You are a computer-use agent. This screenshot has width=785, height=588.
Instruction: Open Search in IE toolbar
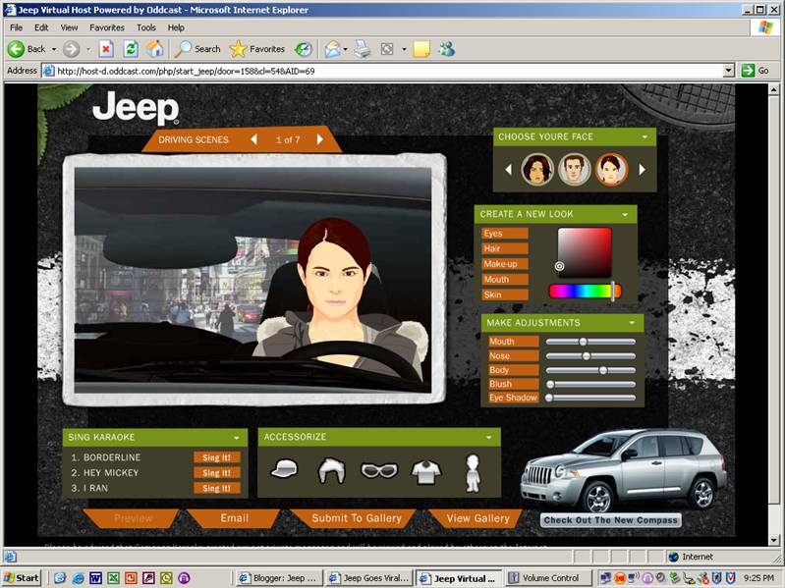click(x=197, y=49)
